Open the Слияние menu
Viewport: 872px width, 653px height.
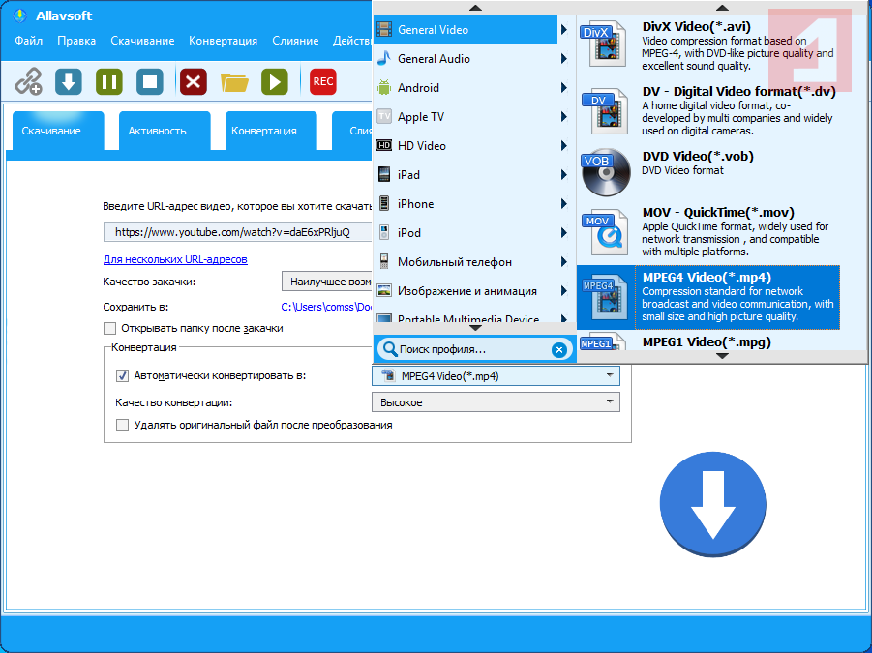[295, 41]
